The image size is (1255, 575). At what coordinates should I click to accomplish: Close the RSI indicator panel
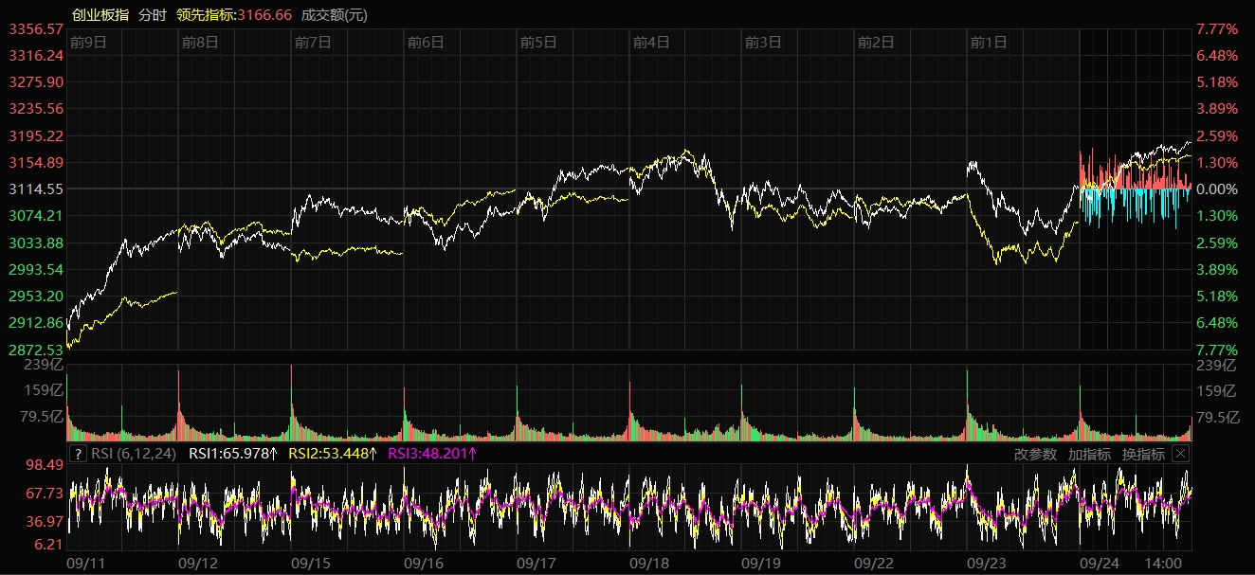[x=1180, y=454]
